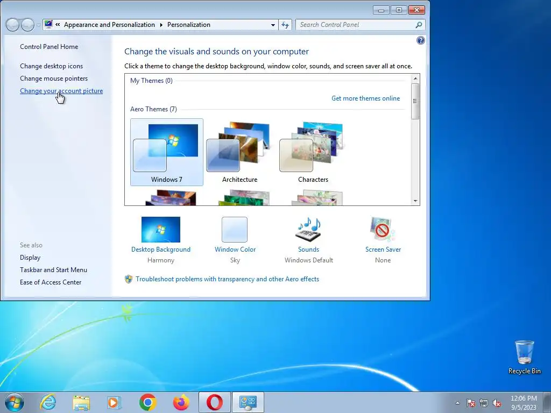Click the themes list scrollbar thumb
Viewport: 551px width, 413px height.
click(x=415, y=101)
